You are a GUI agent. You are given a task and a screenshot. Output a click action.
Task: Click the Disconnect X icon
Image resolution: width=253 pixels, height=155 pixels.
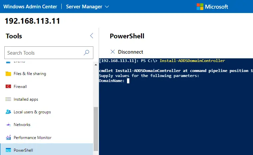point(113,52)
